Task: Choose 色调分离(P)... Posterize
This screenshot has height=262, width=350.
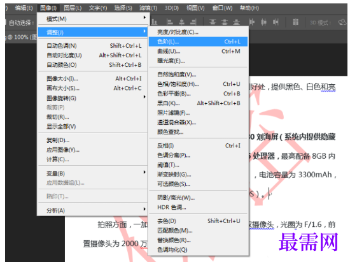Action: (198, 156)
